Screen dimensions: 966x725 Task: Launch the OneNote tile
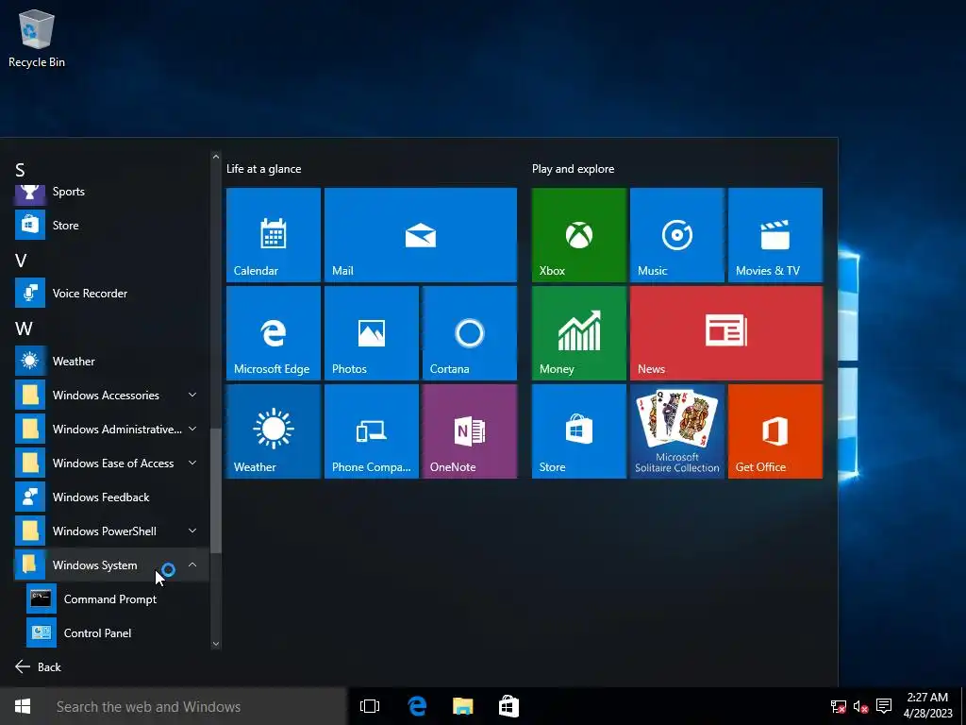tap(470, 430)
